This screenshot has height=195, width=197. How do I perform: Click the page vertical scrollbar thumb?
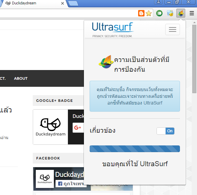(194, 59)
